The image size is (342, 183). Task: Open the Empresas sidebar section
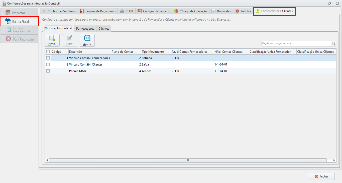click(x=19, y=13)
